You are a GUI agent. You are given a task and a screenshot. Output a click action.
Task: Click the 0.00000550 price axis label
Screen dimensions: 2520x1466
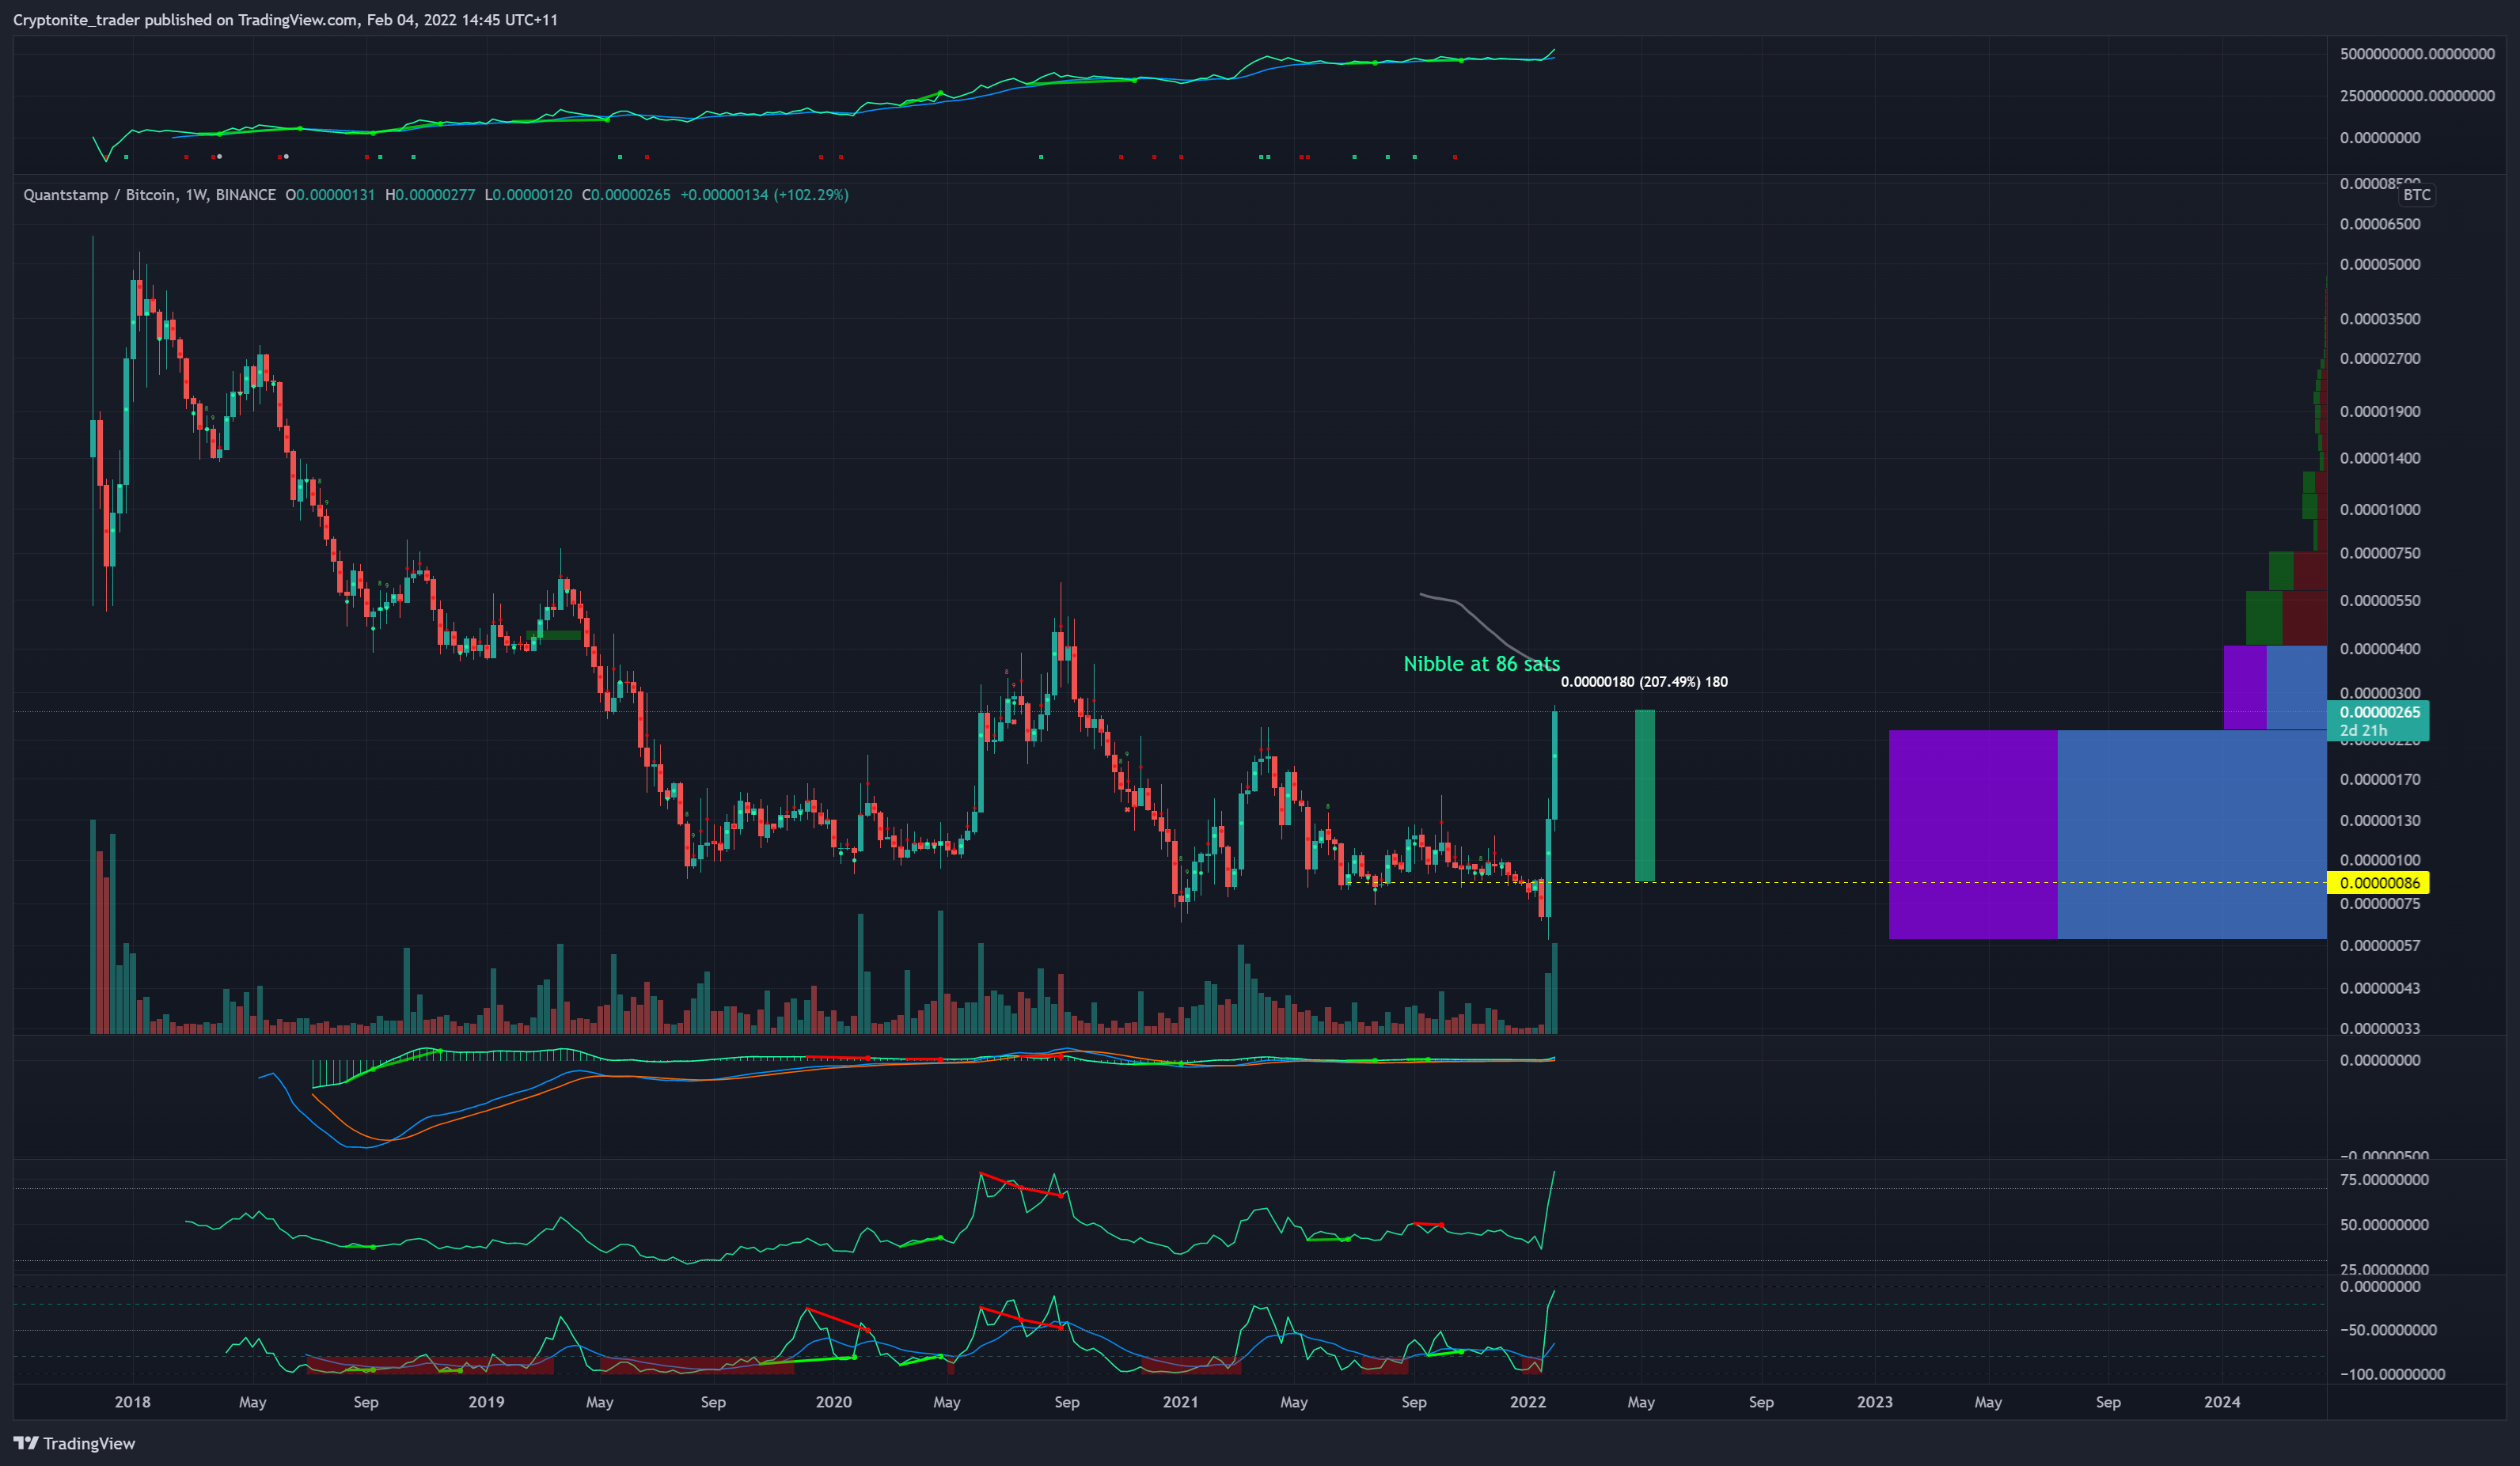pos(2380,601)
